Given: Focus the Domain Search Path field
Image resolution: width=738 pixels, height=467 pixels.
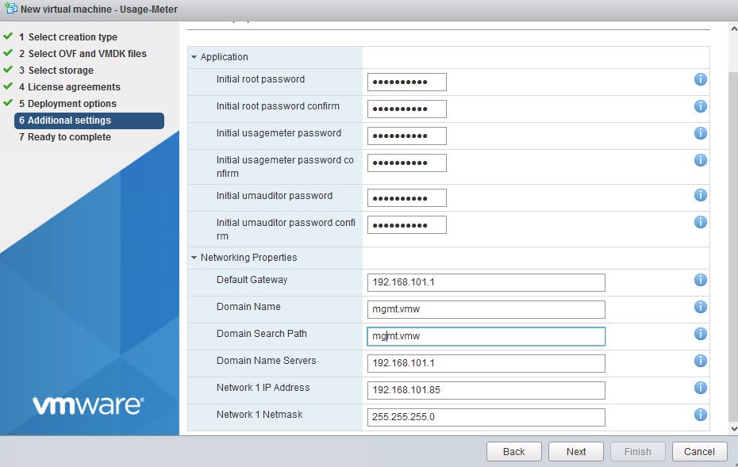Looking at the screenshot, I should (x=486, y=336).
